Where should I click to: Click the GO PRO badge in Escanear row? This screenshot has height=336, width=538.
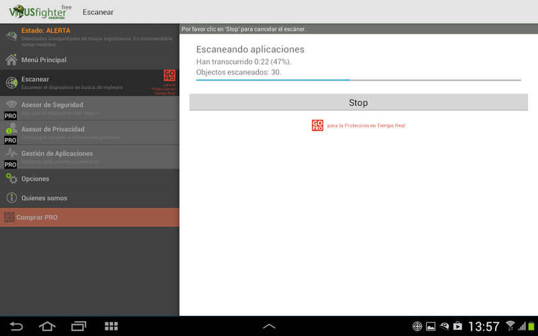point(169,75)
